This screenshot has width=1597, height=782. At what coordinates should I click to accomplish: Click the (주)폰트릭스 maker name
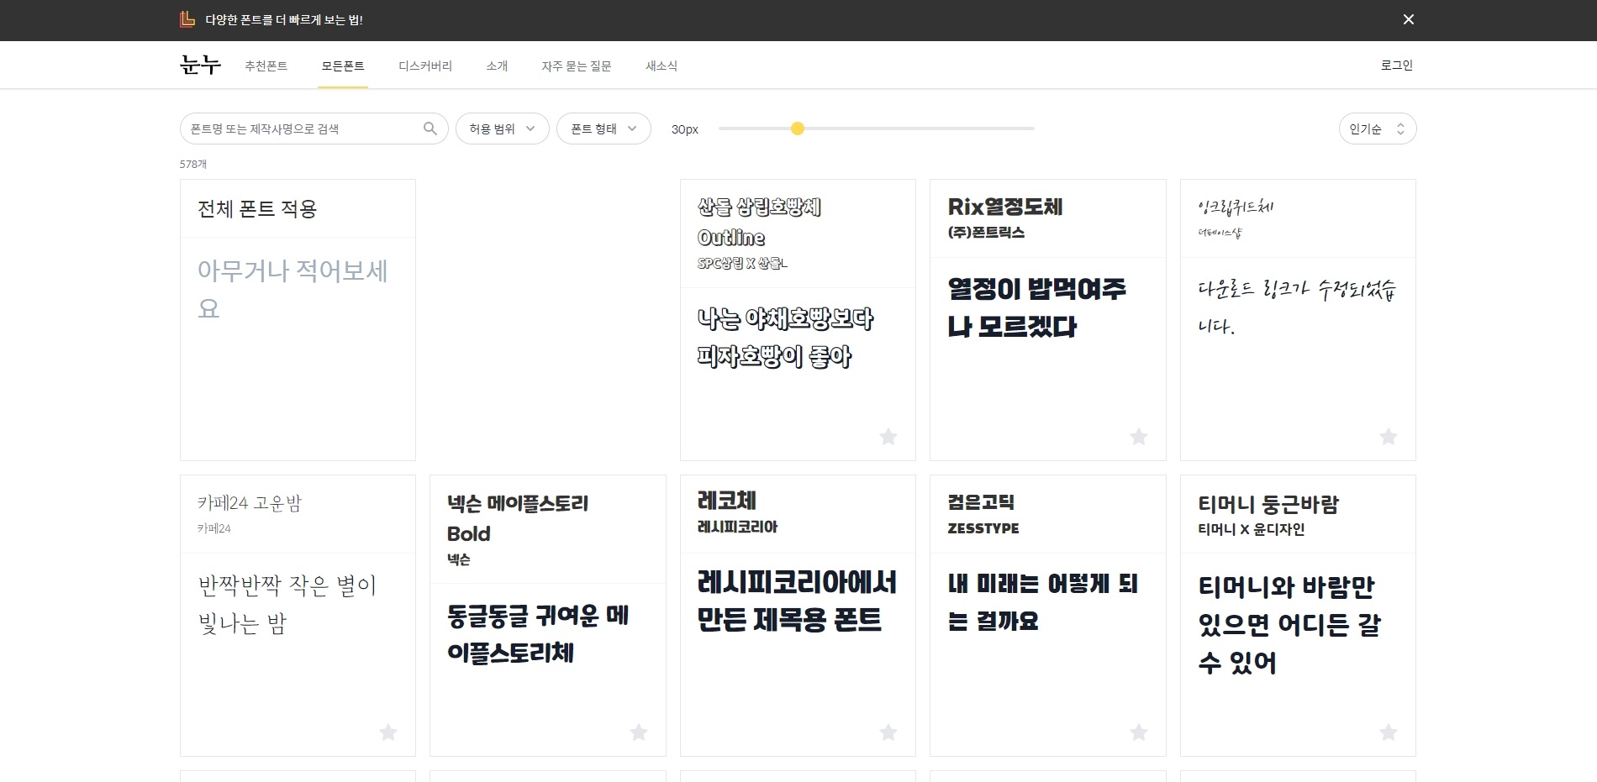click(986, 233)
